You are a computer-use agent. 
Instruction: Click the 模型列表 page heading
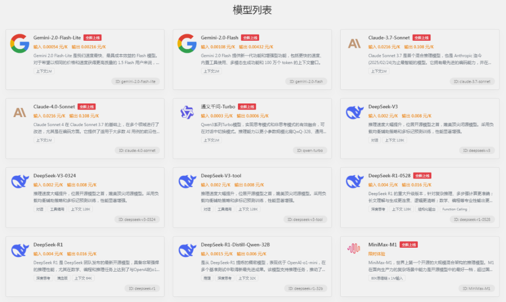click(x=253, y=10)
